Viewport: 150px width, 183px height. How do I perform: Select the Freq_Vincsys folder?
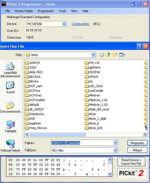point(36,128)
